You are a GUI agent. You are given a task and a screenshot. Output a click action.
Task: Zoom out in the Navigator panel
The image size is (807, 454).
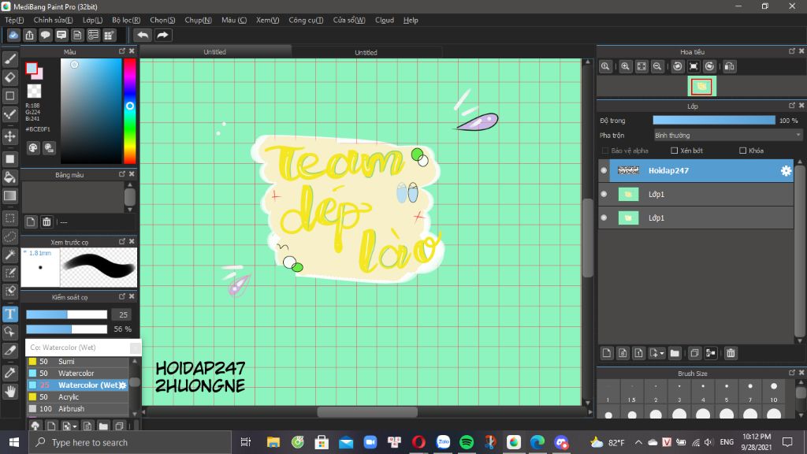656,67
